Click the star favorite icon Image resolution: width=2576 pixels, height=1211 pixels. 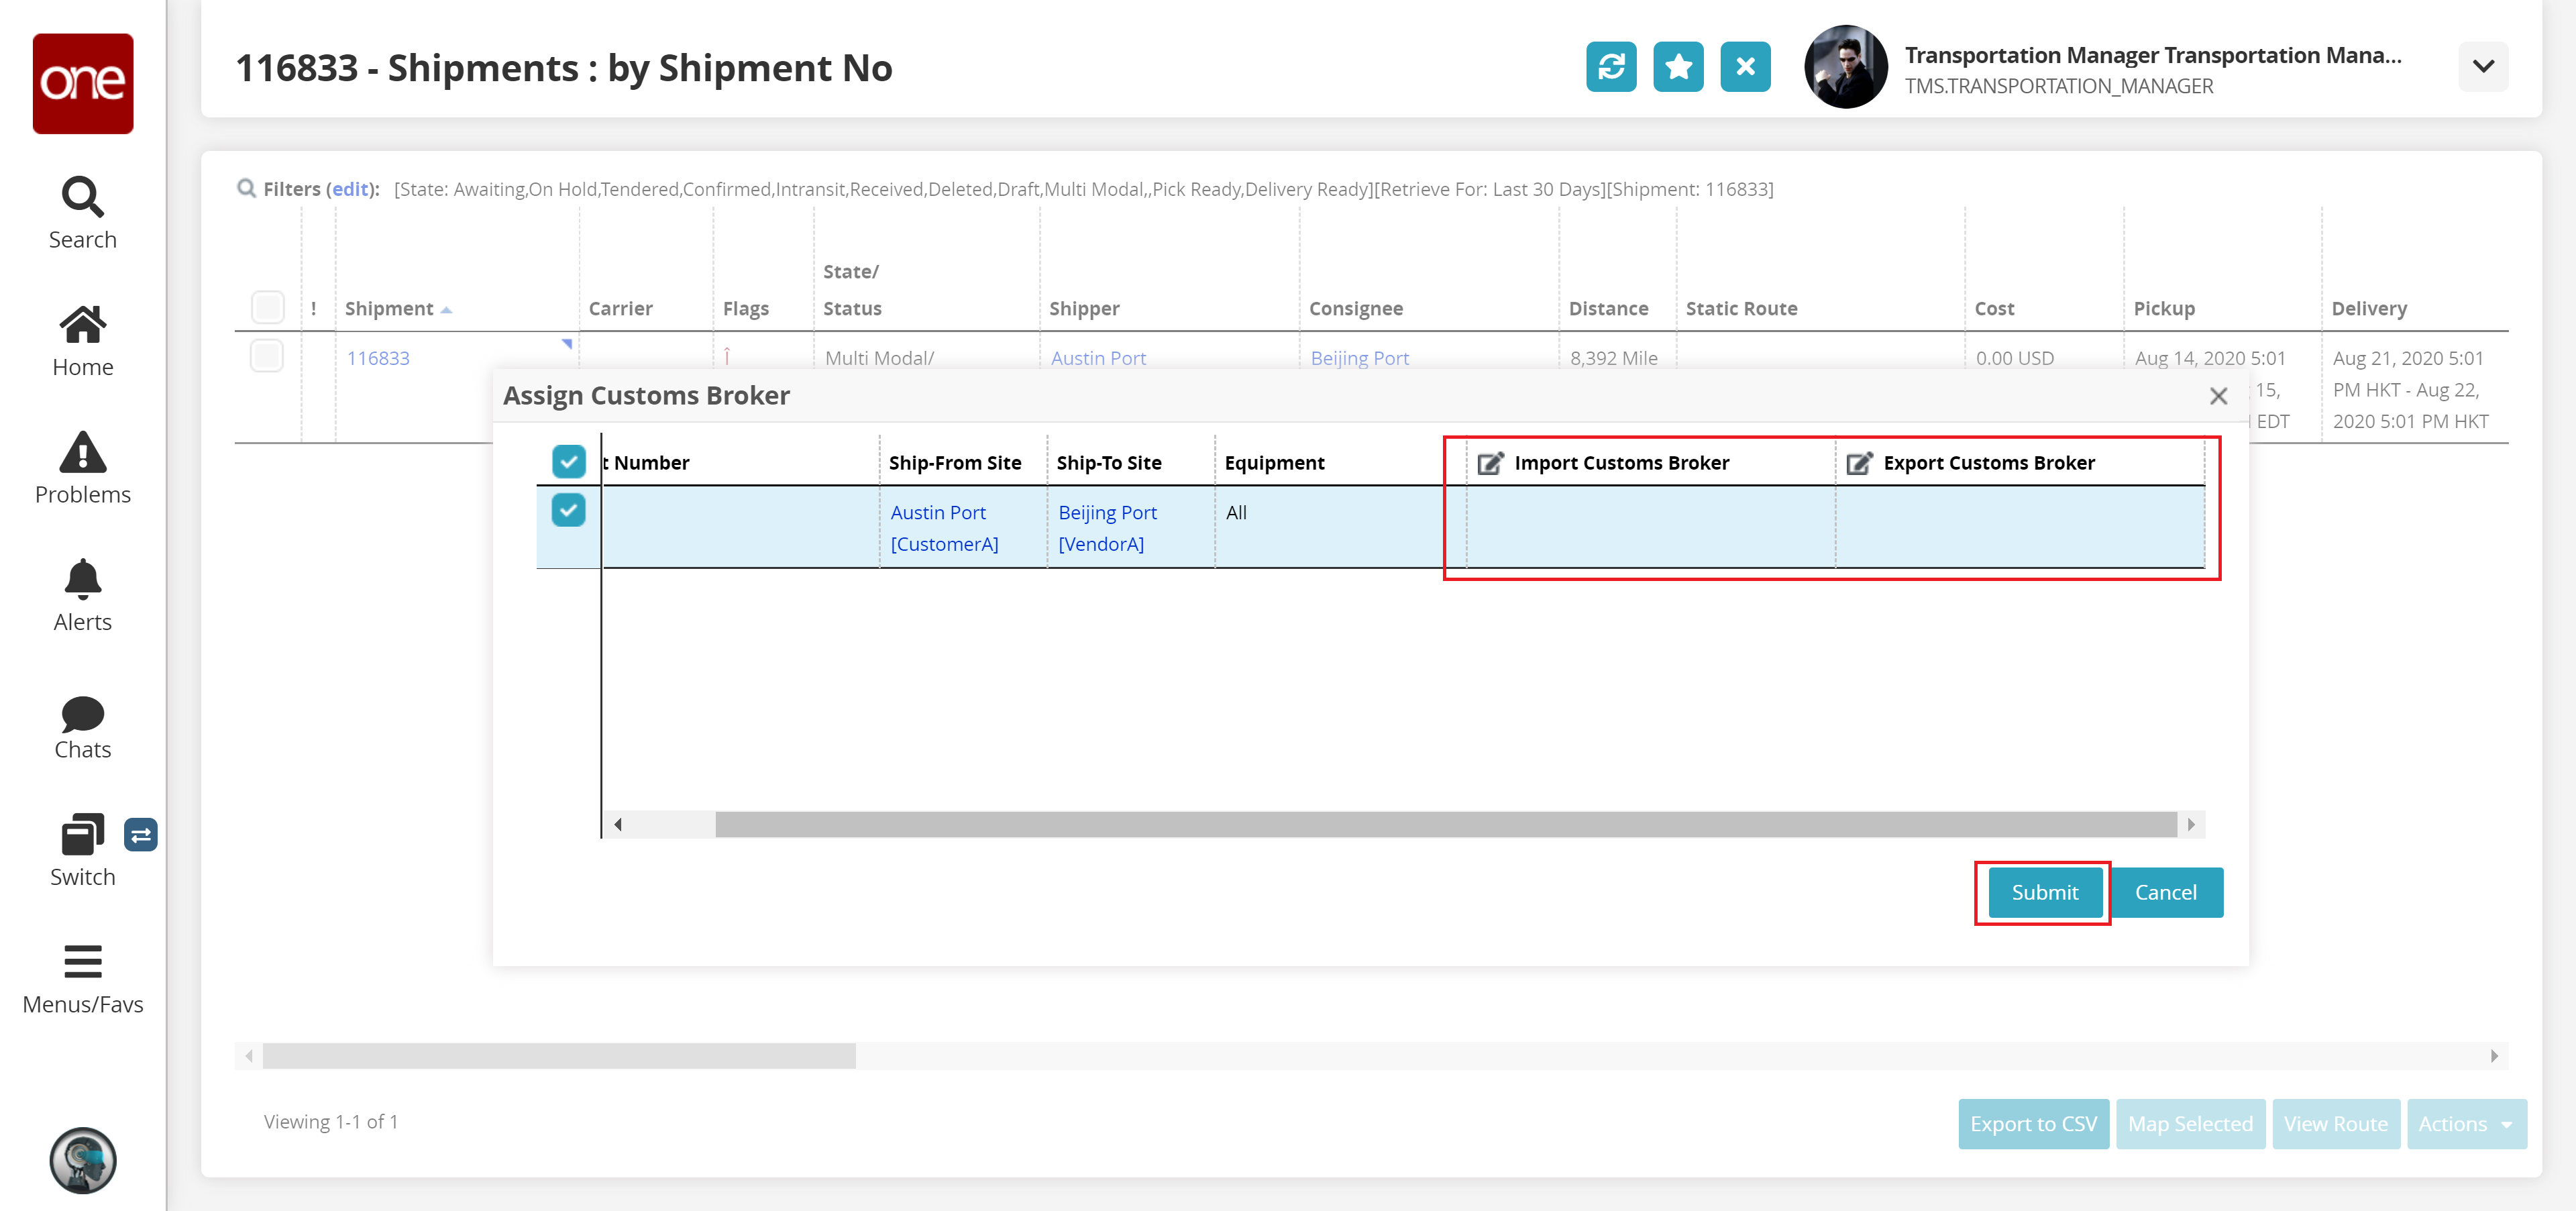[x=1677, y=67]
